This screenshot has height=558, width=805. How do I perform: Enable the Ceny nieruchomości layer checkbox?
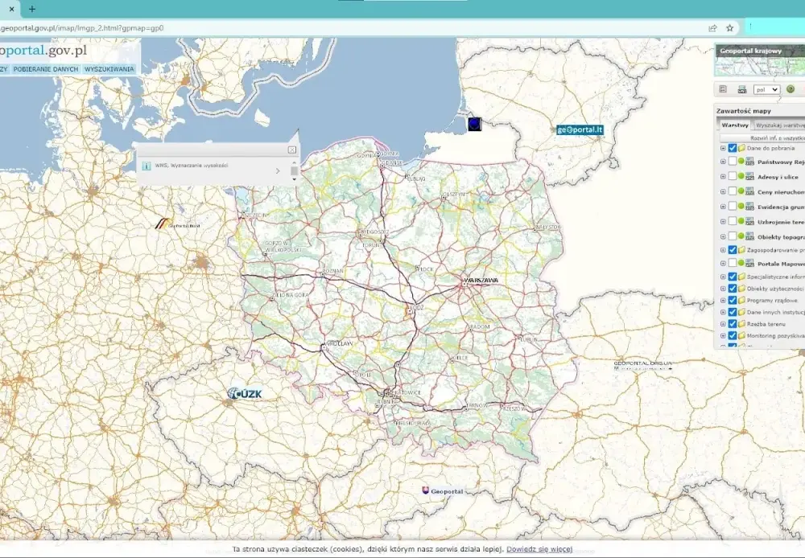[733, 191]
